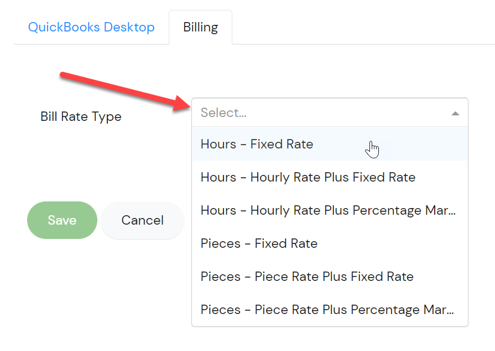Click the Select... placeholder in the combo box
The height and width of the screenshot is (351, 495).
223,113
